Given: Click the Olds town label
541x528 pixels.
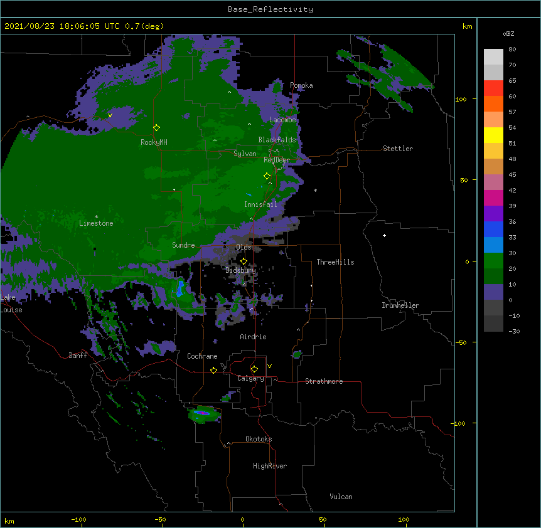Looking at the screenshot, I should [244, 247].
